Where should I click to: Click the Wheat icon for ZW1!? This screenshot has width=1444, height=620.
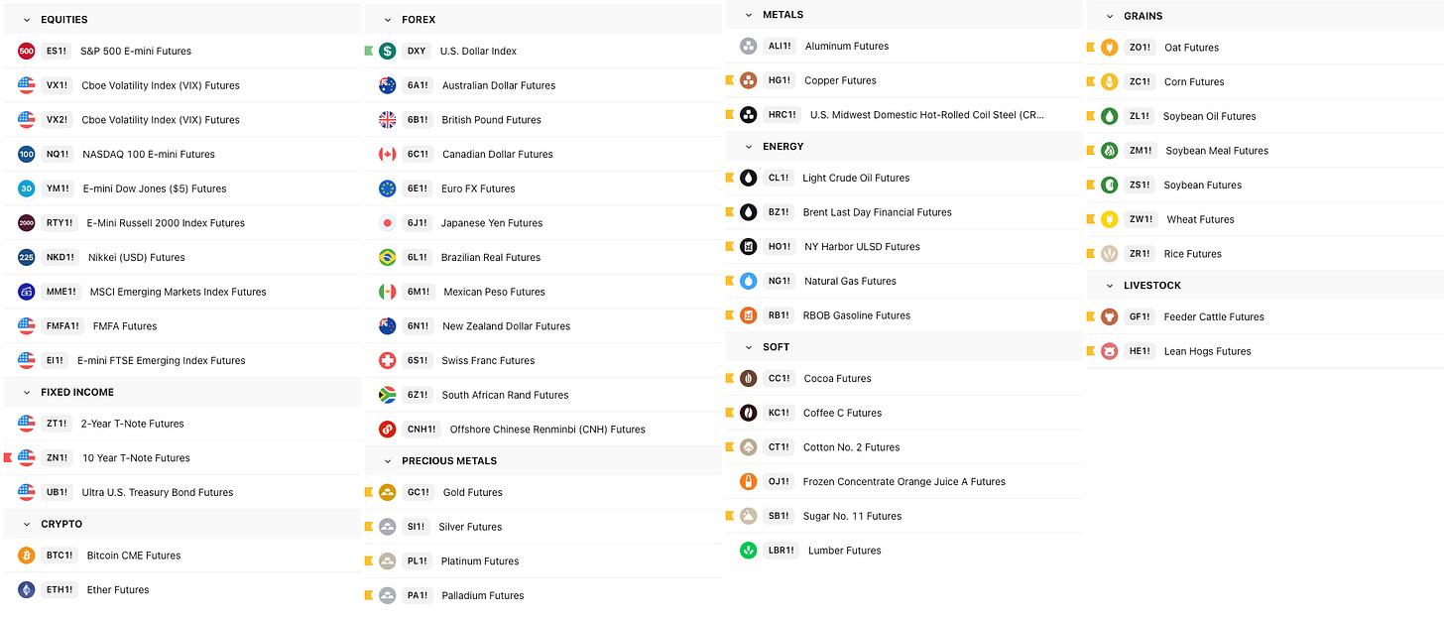1110,219
